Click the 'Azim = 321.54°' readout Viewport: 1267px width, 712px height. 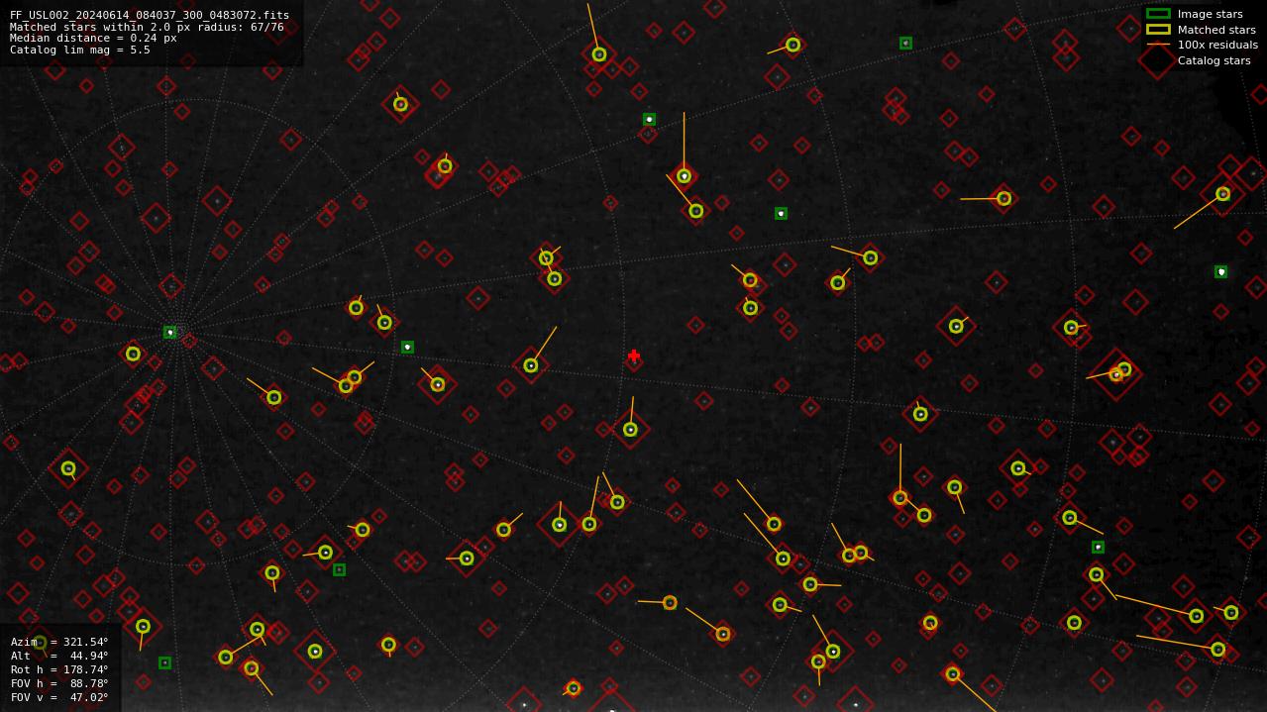[59, 642]
